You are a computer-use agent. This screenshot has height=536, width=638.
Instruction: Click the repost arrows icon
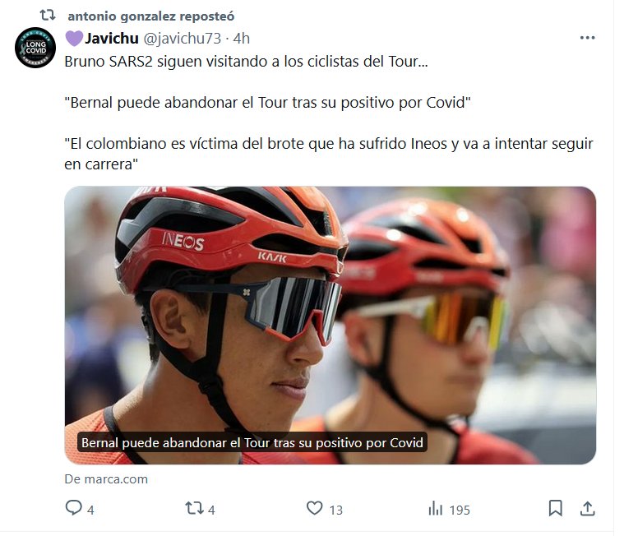coord(194,508)
